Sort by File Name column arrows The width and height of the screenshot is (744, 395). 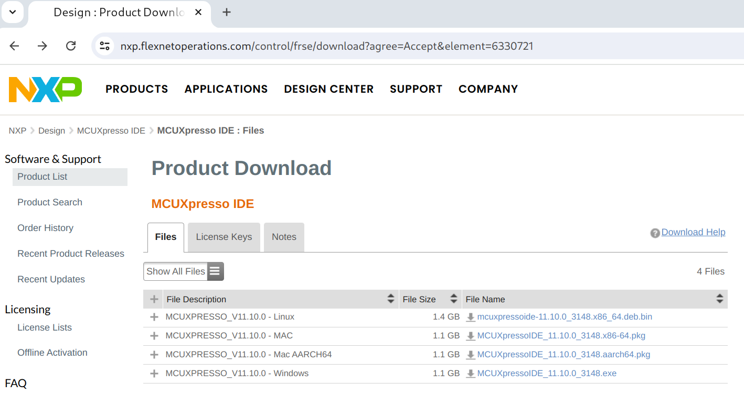720,299
